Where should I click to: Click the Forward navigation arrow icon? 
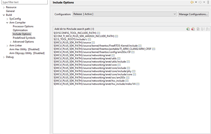point(200,2)
